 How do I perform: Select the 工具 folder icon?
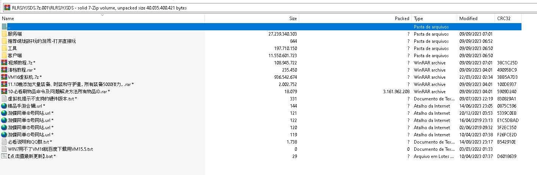pyautogui.click(x=4, y=48)
